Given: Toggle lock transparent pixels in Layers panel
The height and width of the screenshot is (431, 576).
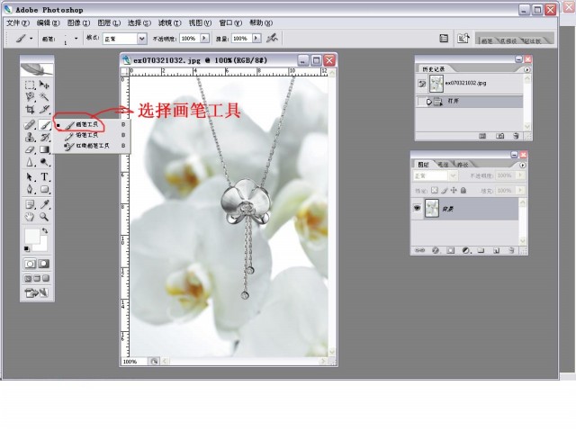Looking at the screenshot, I should click(x=435, y=190).
